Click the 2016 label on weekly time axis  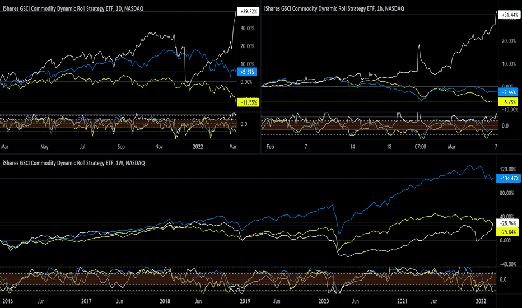tap(7, 301)
